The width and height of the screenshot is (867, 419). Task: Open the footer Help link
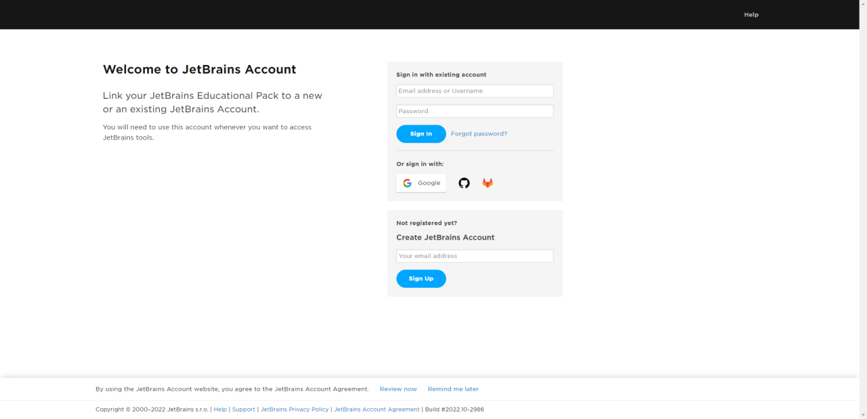(220, 410)
